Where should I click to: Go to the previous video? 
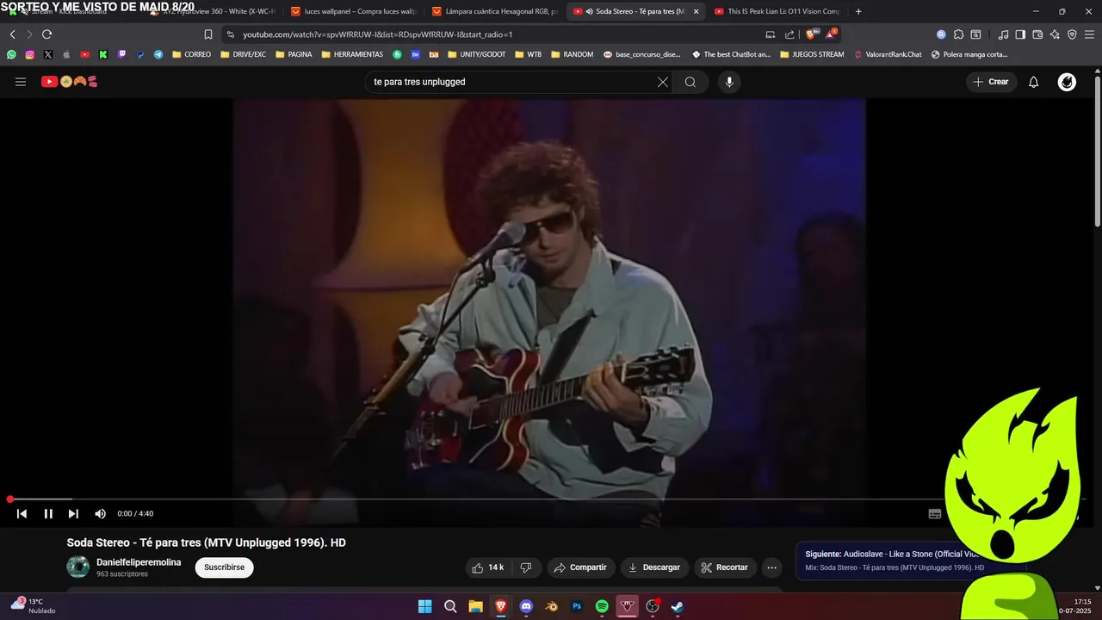pos(22,514)
